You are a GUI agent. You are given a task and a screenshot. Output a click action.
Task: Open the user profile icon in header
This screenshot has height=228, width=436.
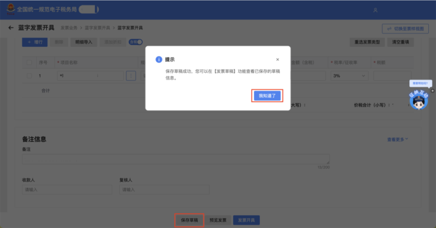[x=374, y=10]
